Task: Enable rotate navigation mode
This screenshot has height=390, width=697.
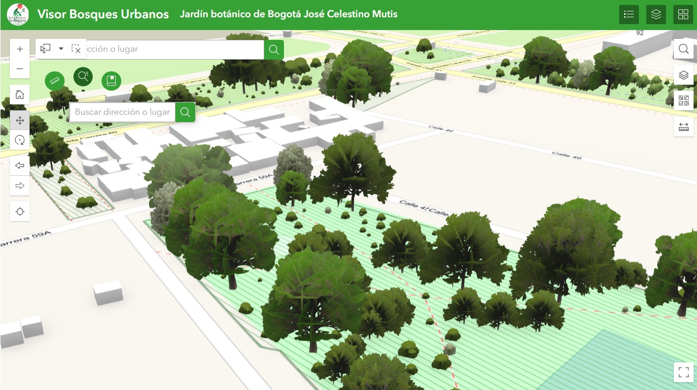Action: (20, 140)
